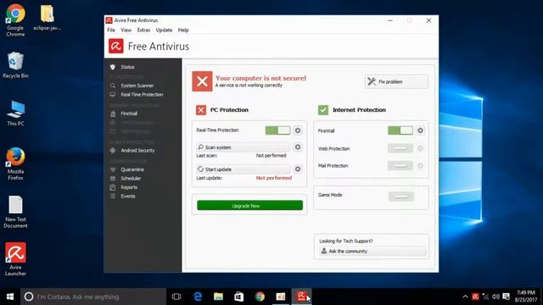Open the File menu
543x305 pixels.
111,30
